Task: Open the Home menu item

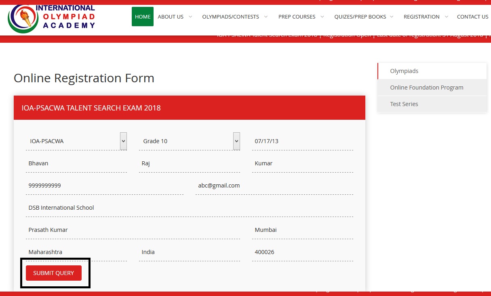Action: click(143, 17)
